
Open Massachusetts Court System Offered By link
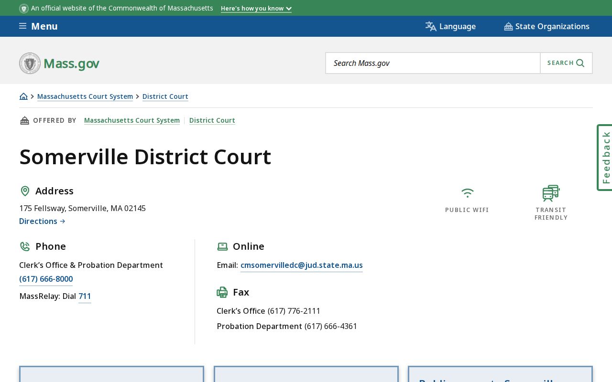pyautogui.click(x=132, y=120)
